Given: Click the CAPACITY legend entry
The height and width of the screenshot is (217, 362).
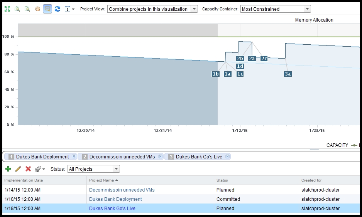Looking at the screenshot, I should (x=337, y=145).
